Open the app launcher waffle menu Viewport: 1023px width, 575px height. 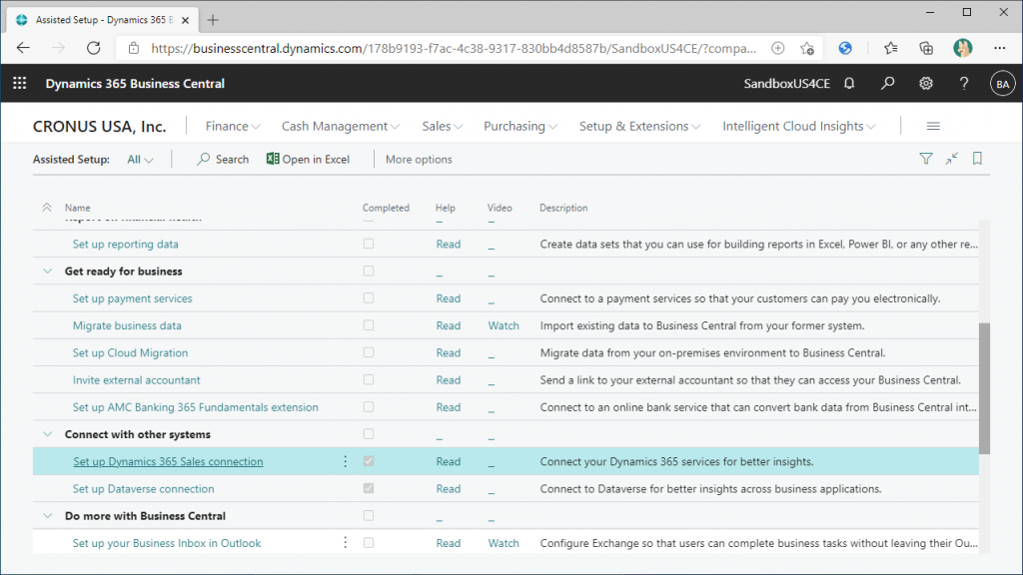(20, 84)
